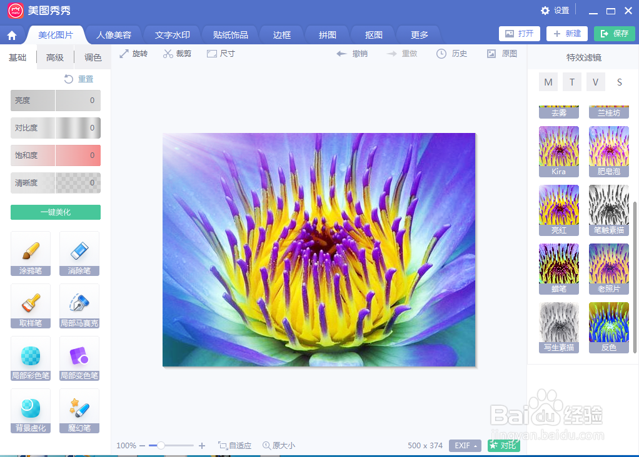Open the 局部马赛克 mosaic tool

click(x=79, y=306)
